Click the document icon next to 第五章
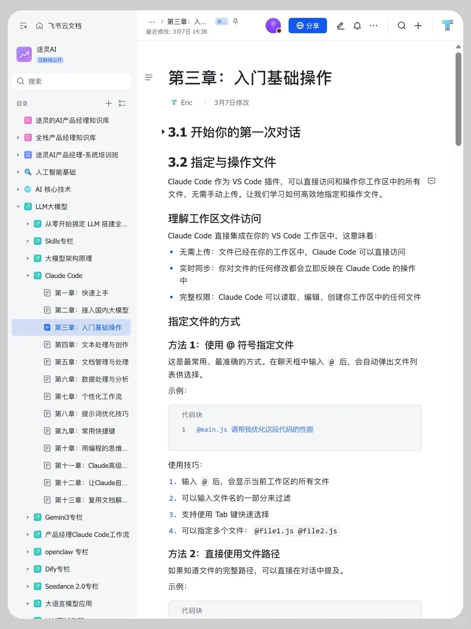Screen dimensions: 471x629 click(47, 362)
